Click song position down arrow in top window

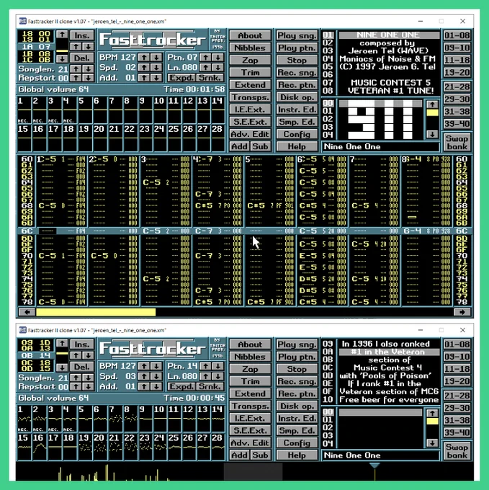coord(62,58)
